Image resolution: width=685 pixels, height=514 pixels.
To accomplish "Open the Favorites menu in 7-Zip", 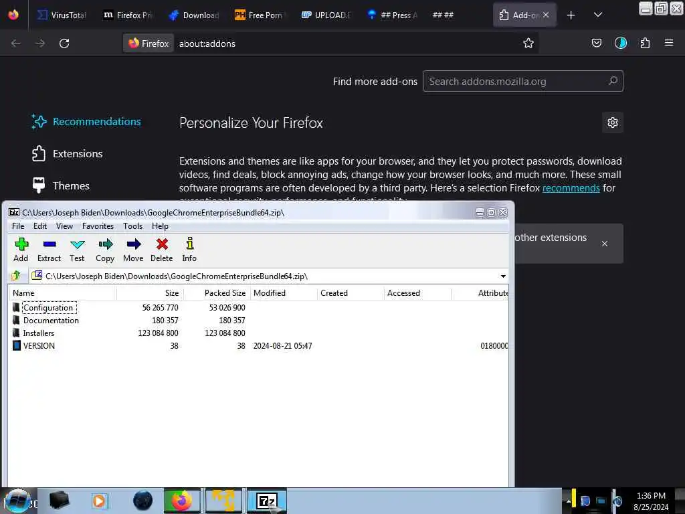I will 98,226.
